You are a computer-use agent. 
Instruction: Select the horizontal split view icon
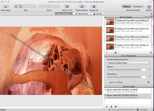(x=33, y=6)
